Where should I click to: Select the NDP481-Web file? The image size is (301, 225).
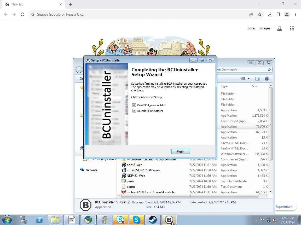point(136,176)
